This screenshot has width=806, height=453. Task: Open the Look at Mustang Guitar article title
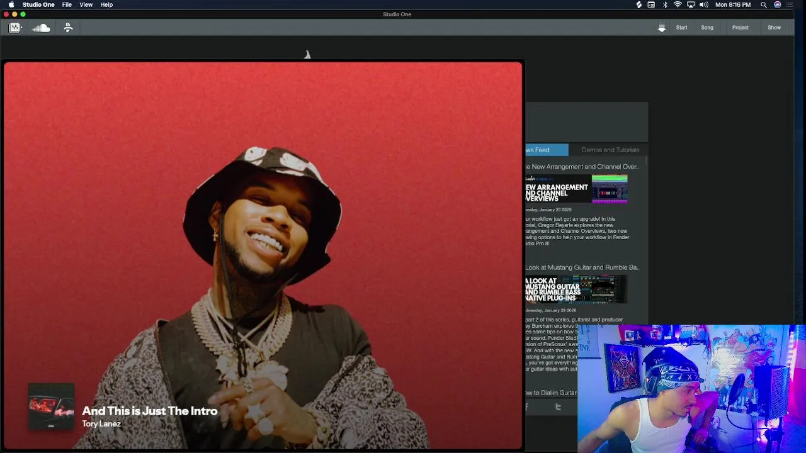pos(582,267)
